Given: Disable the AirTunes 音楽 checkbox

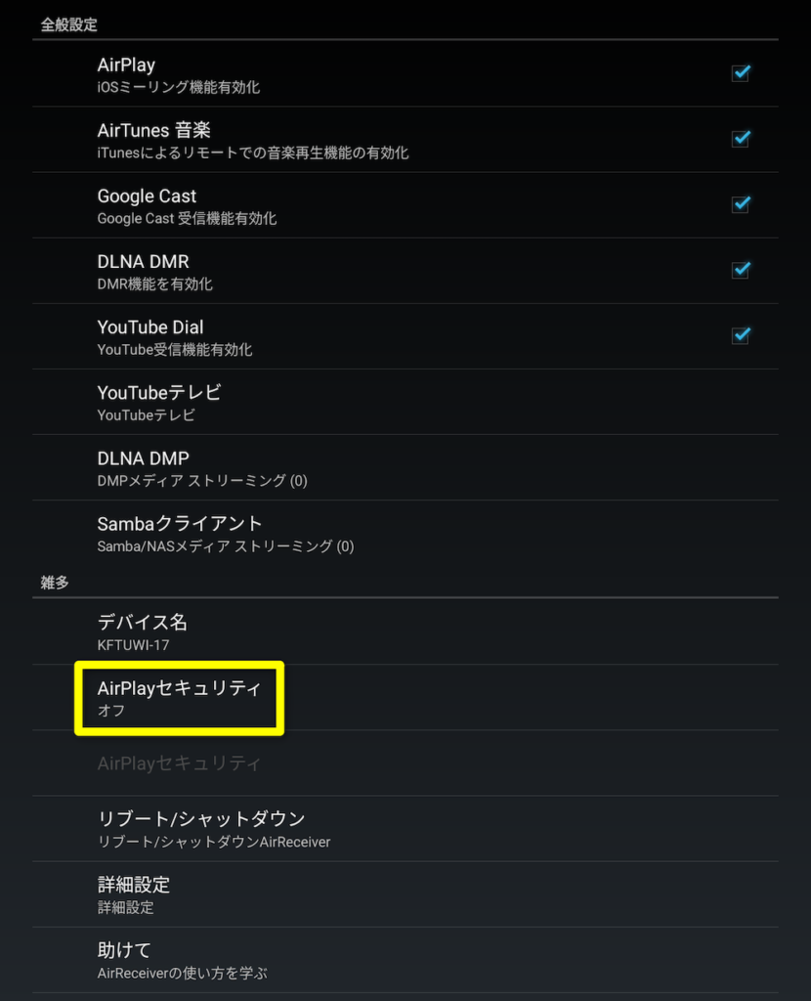Looking at the screenshot, I should (x=741, y=139).
